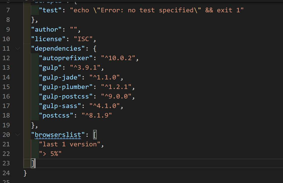The width and height of the screenshot is (283, 183).
Task: Click the gulp-plumber version value
Action: (x=116, y=87)
